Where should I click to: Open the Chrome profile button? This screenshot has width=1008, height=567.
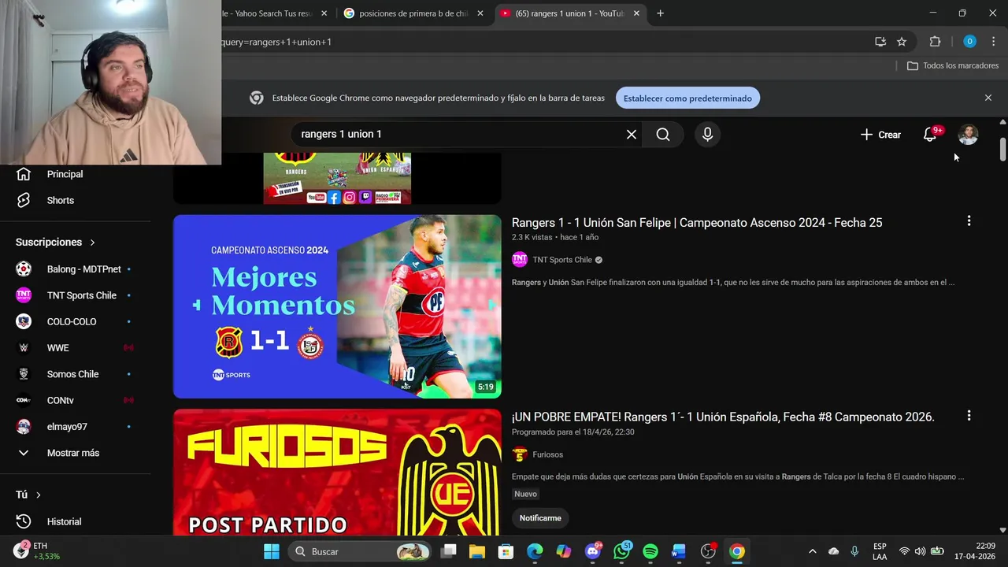tap(969, 42)
